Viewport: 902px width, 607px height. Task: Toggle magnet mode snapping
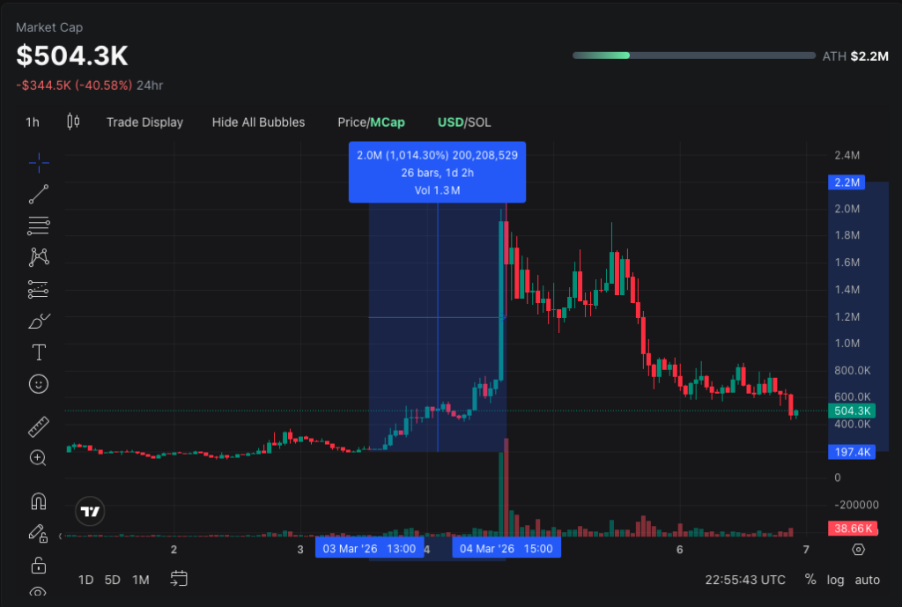(39, 501)
